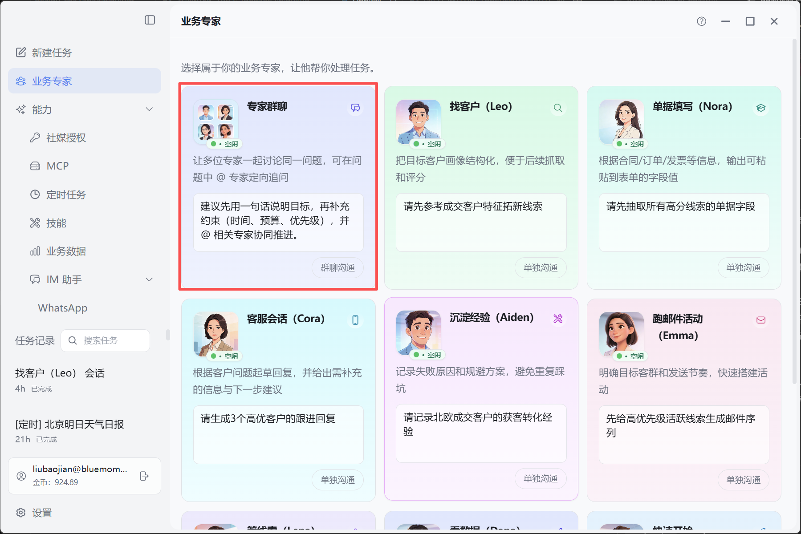
Task: Click Cora's avatar picture
Action: pos(216,334)
